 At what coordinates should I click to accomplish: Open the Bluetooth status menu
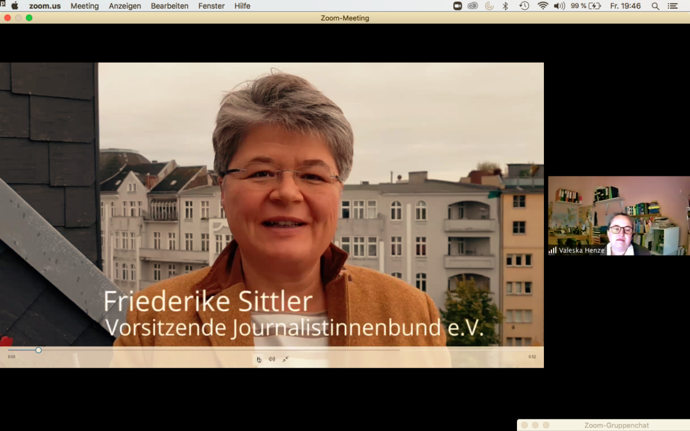point(505,6)
